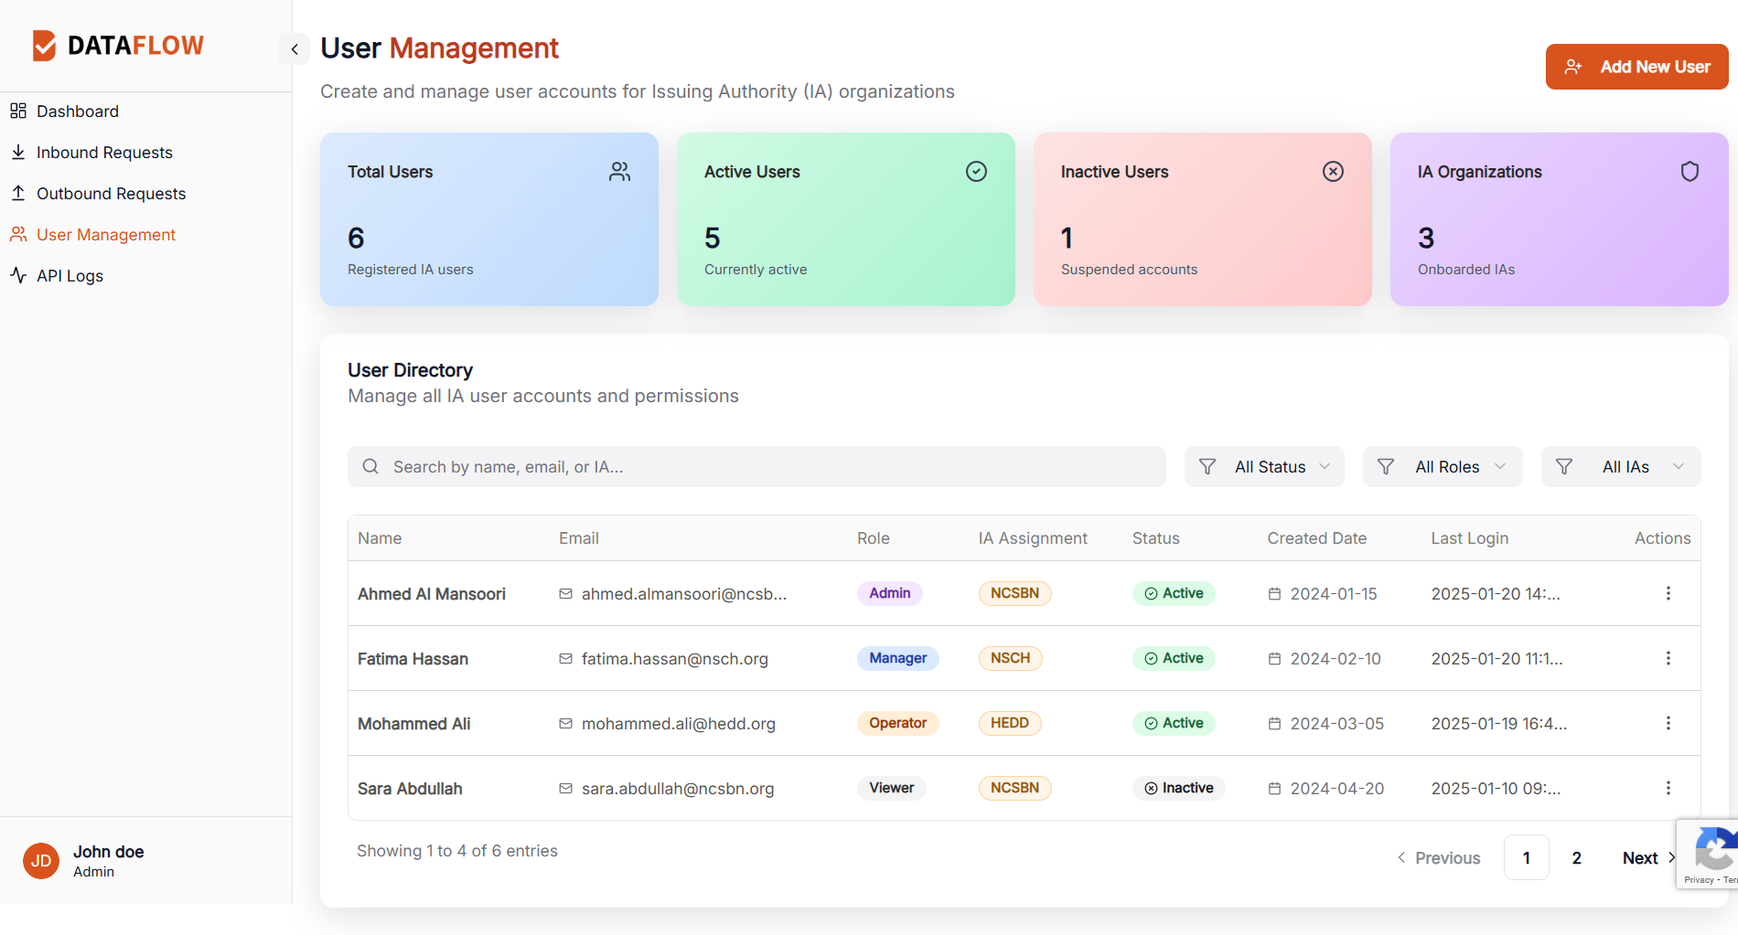Viewport: 1738px width, 935px height.
Task: Click the JD avatar of John doe
Action: 41,861
